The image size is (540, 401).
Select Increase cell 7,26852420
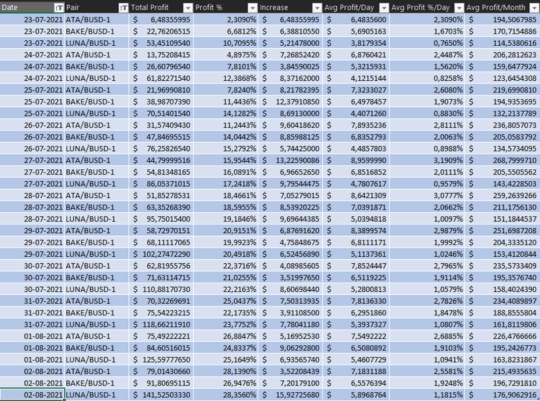pyautogui.click(x=290, y=55)
